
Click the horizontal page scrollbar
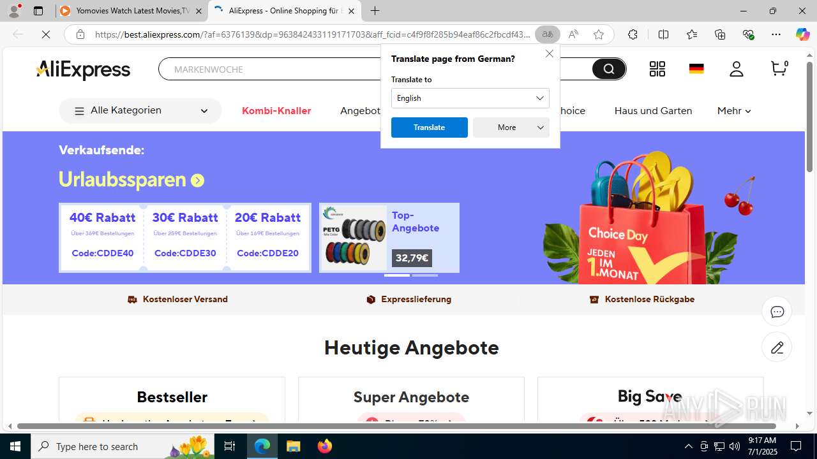click(396, 426)
